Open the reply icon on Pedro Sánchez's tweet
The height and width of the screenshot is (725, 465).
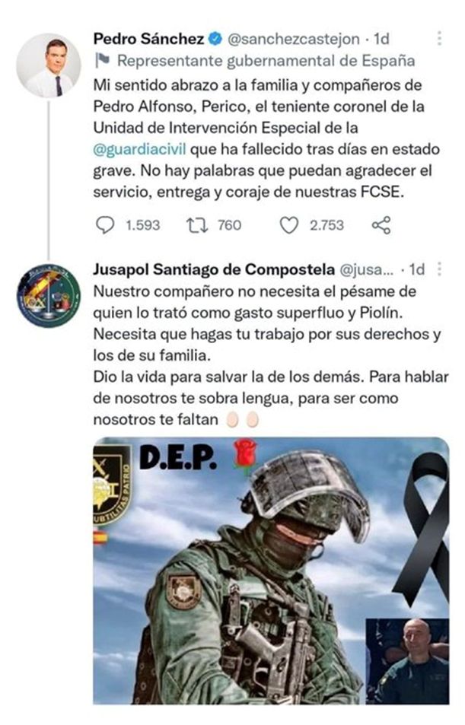[x=105, y=225]
